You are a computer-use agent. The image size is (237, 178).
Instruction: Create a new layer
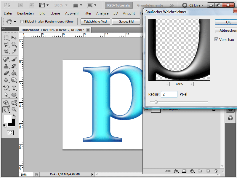208,171
